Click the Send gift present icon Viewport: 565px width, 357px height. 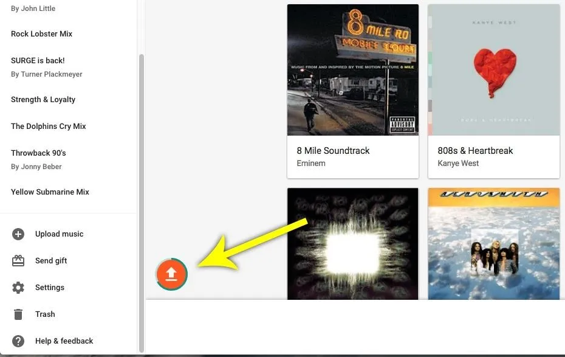pyautogui.click(x=18, y=261)
